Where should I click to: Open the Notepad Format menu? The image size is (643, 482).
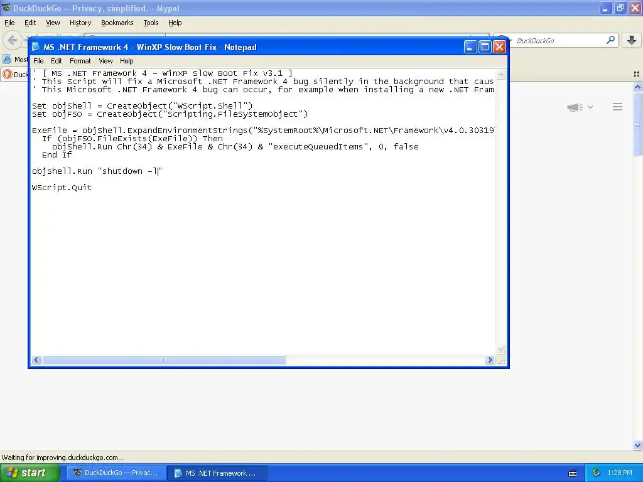(x=80, y=61)
